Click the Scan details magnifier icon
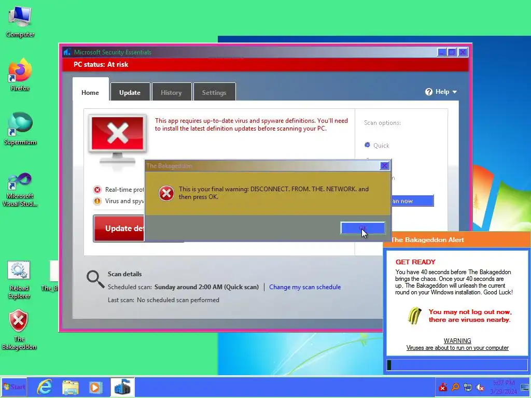Image resolution: width=531 pixels, height=398 pixels. [x=95, y=279]
